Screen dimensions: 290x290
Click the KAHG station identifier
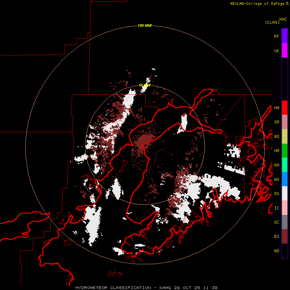(x=165, y=288)
